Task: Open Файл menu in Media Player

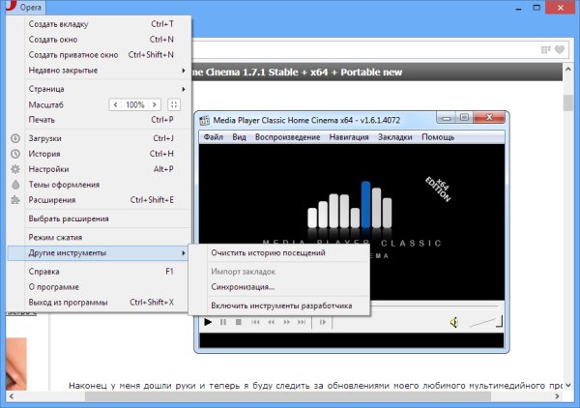Action: [214, 137]
